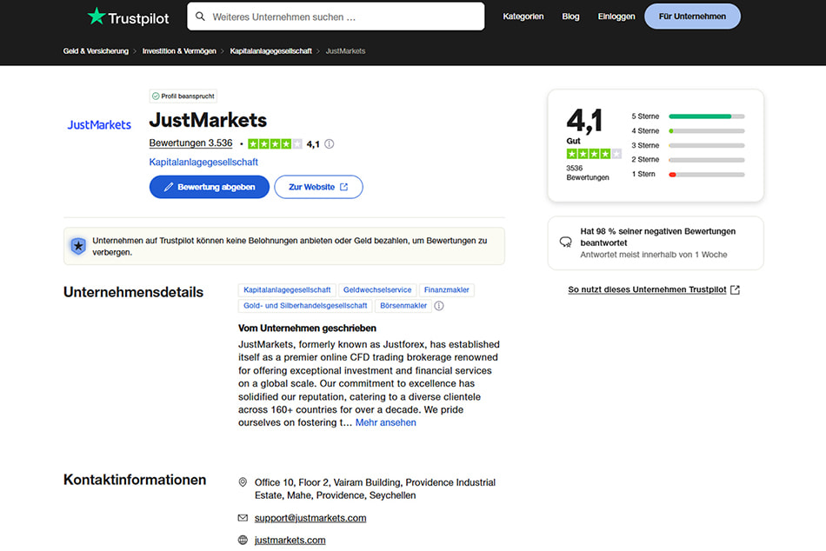Select the Börsenmakler category tag
Viewport: 826px width, 551px height.
pyautogui.click(x=403, y=306)
